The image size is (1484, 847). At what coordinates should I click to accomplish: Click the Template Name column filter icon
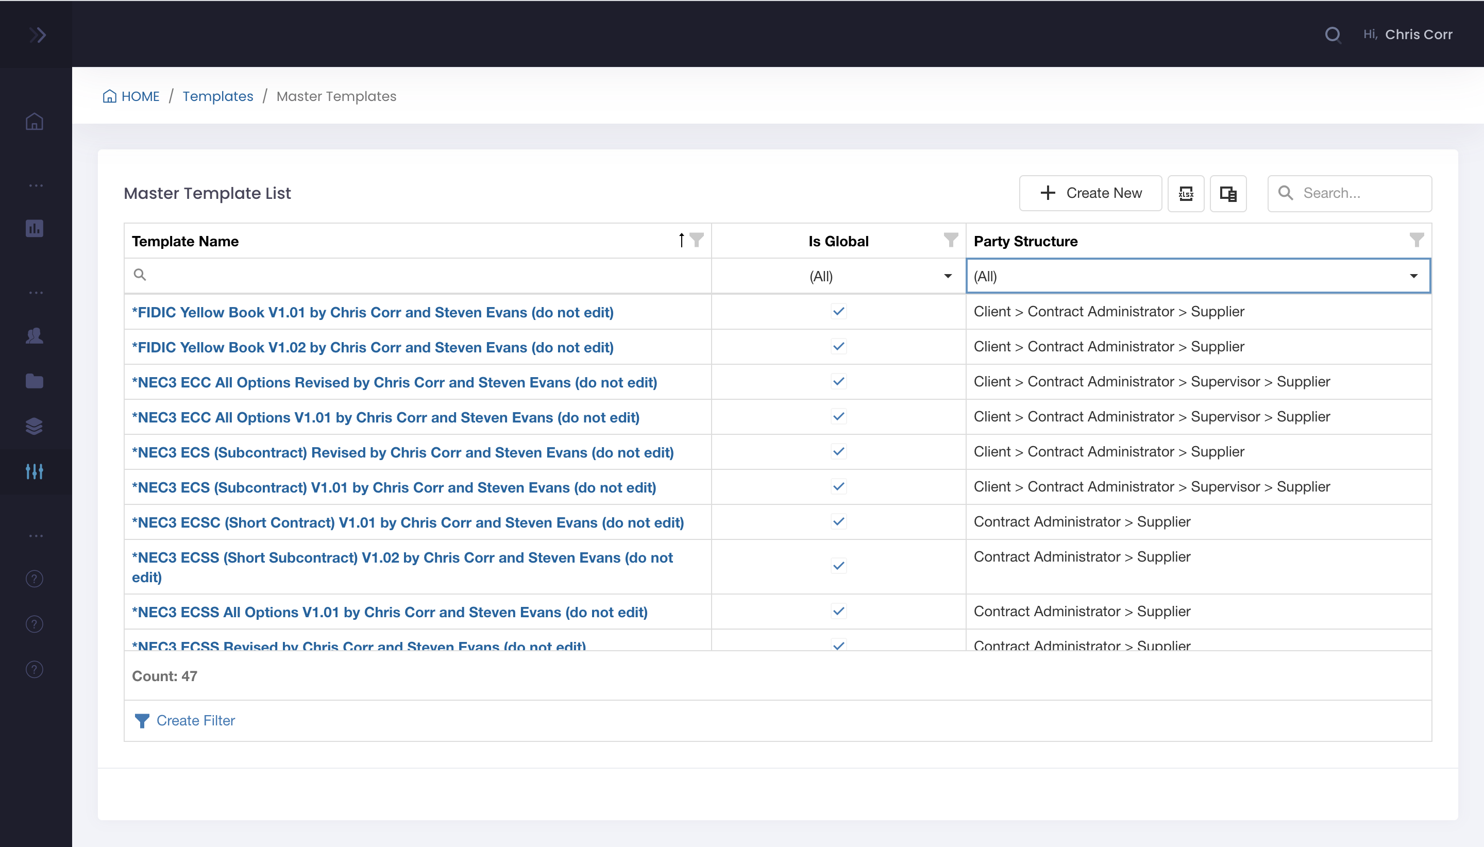pyautogui.click(x=696, y=240)
